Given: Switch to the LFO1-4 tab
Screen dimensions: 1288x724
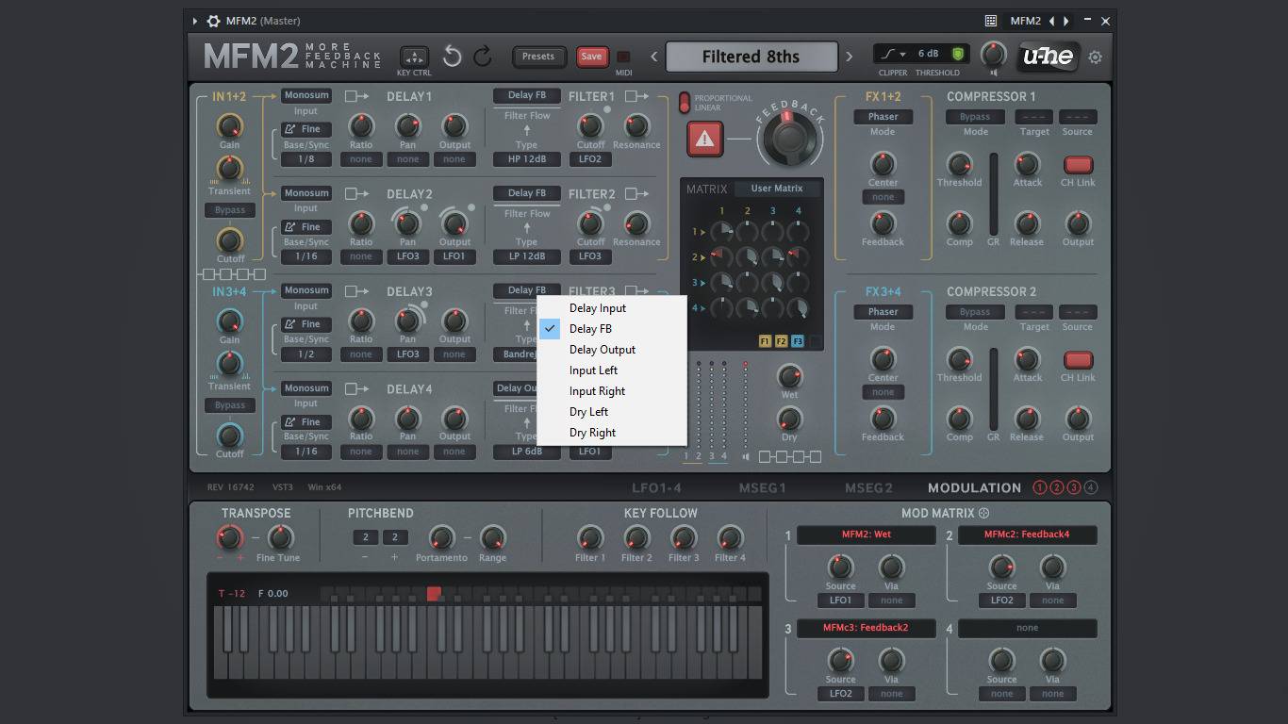Looking at the screenshot, I should point(656,488).
